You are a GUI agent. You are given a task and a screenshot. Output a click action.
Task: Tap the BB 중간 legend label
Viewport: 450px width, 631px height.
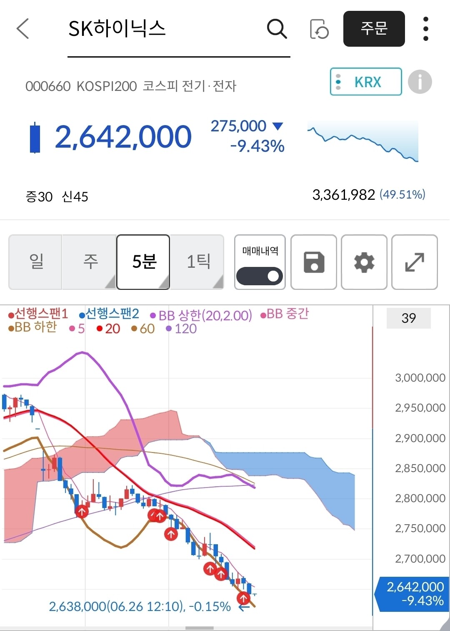click(x=285, y=314)
